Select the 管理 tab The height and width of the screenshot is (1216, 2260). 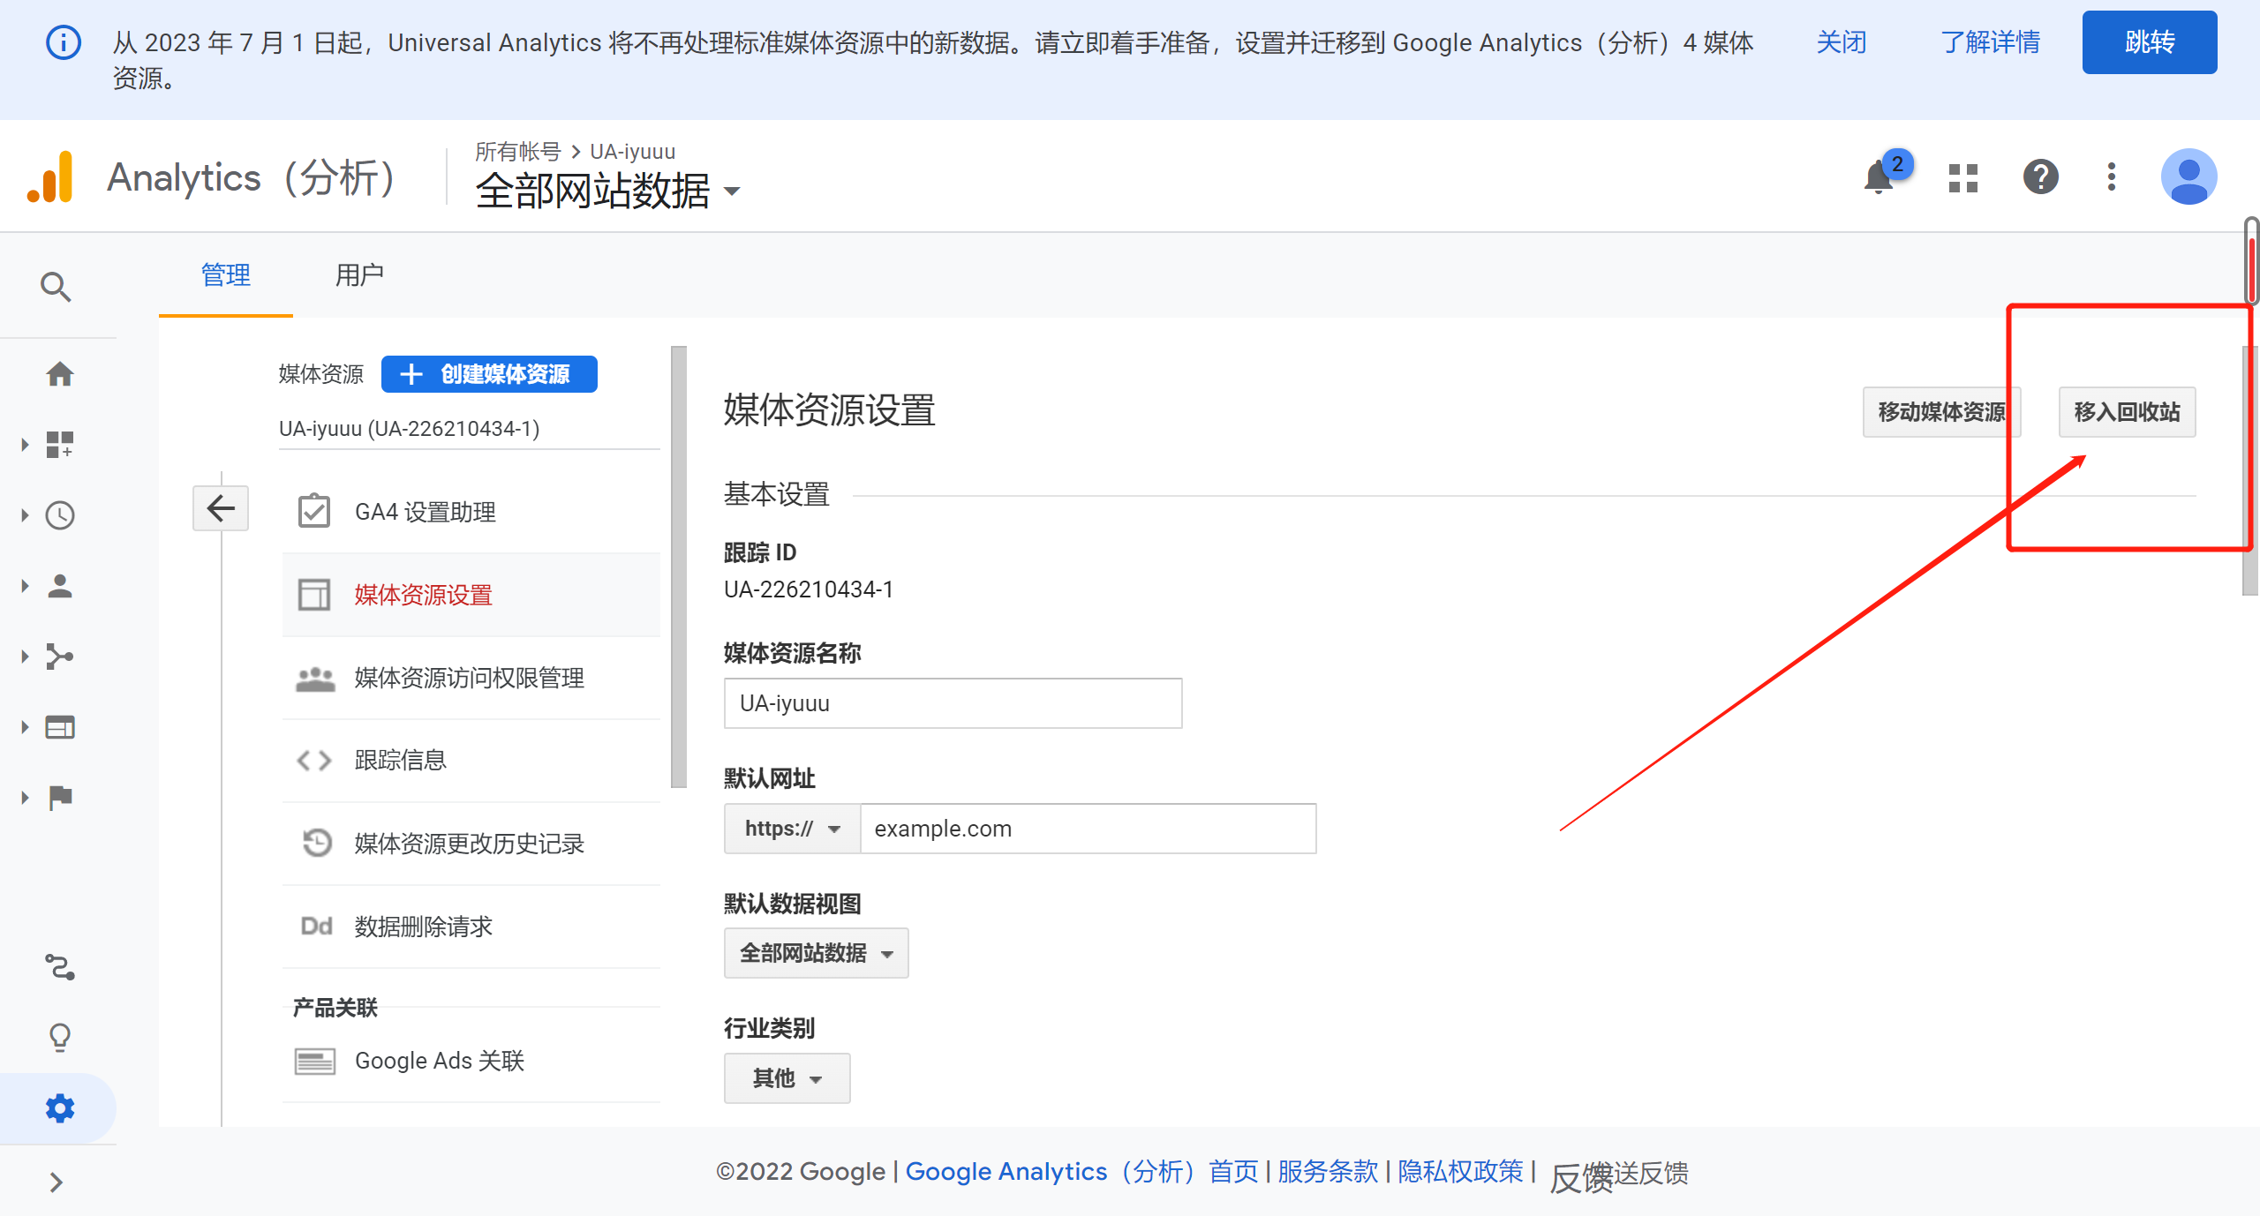(225, 275)
